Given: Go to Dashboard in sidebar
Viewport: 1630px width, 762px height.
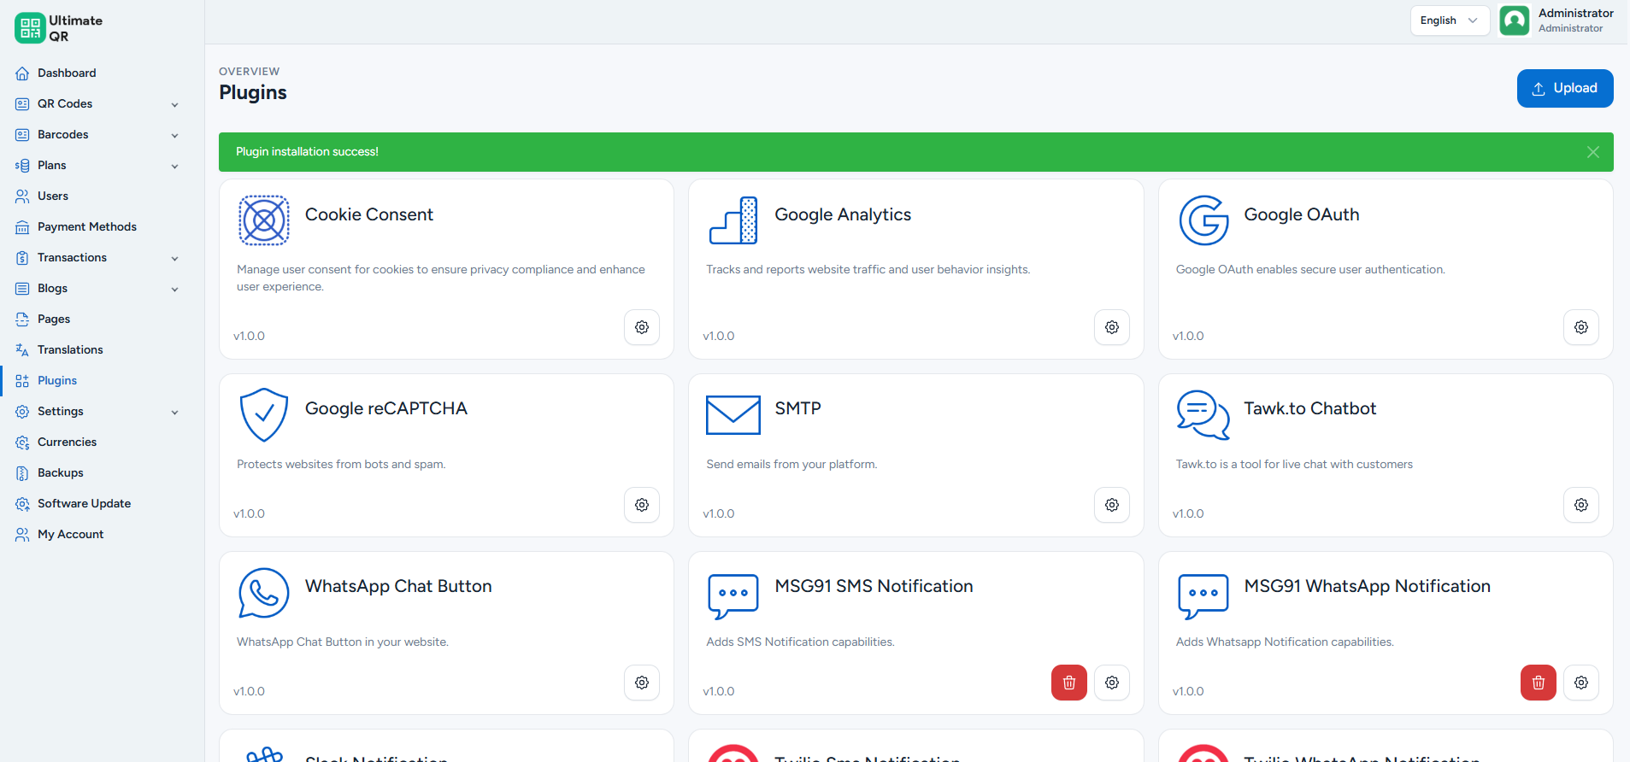Looking at the screenshot, I should click(98, 73).
